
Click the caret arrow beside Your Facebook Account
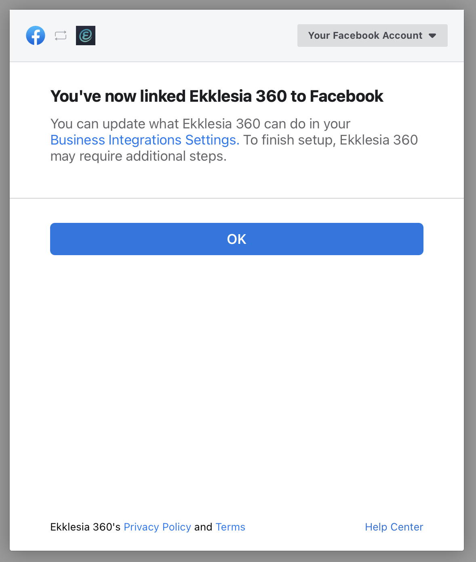click(432, 36)
